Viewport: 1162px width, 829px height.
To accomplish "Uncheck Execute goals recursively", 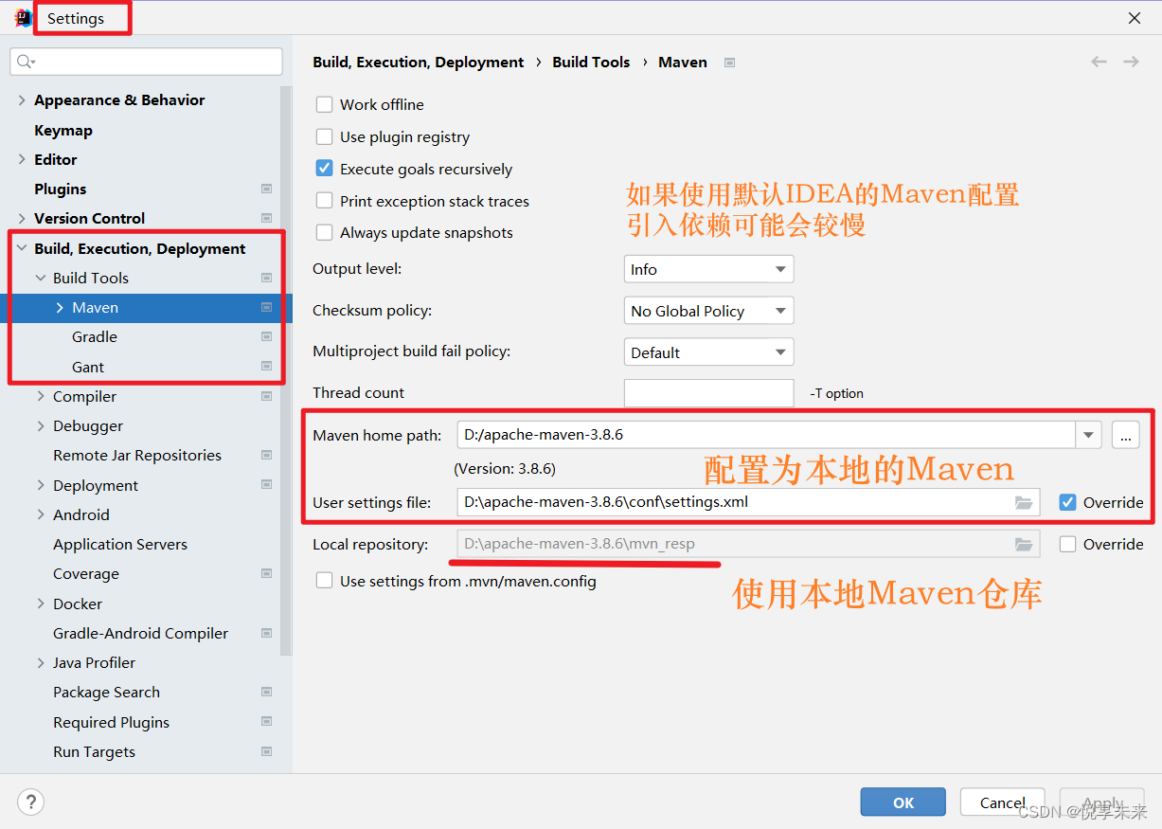I will [325, 169].
